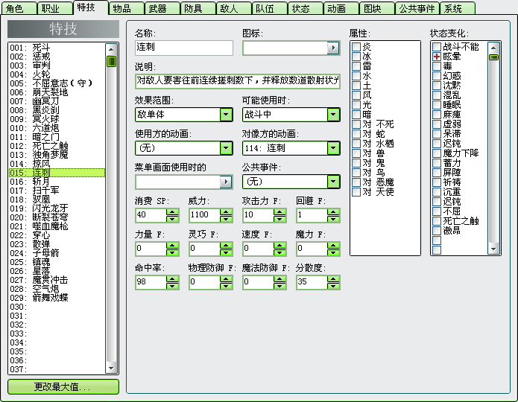This screenshot has width=518, height=402.
Task: Click the 分散度 spinner arrows
Action: (x=333, y=282)
